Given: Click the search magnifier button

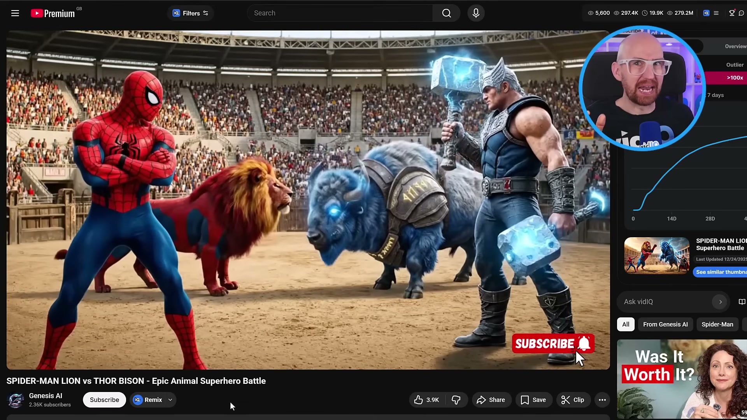Looking at the screenshot, I should pyautogui.click(x=447, y=13).
